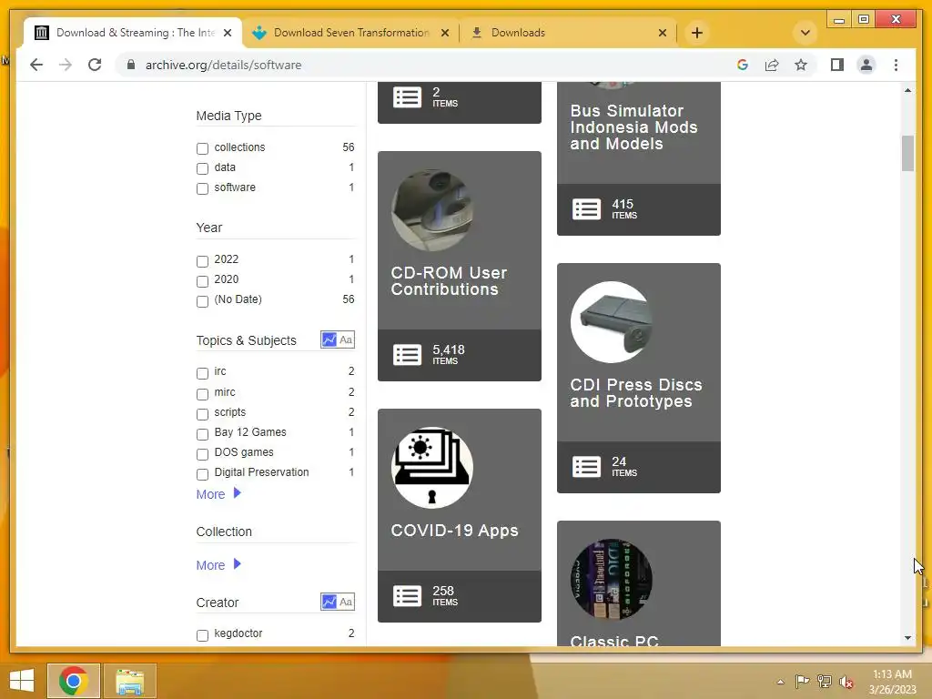Open the browser side panel
Screen dimensions: 932x699
837,65
